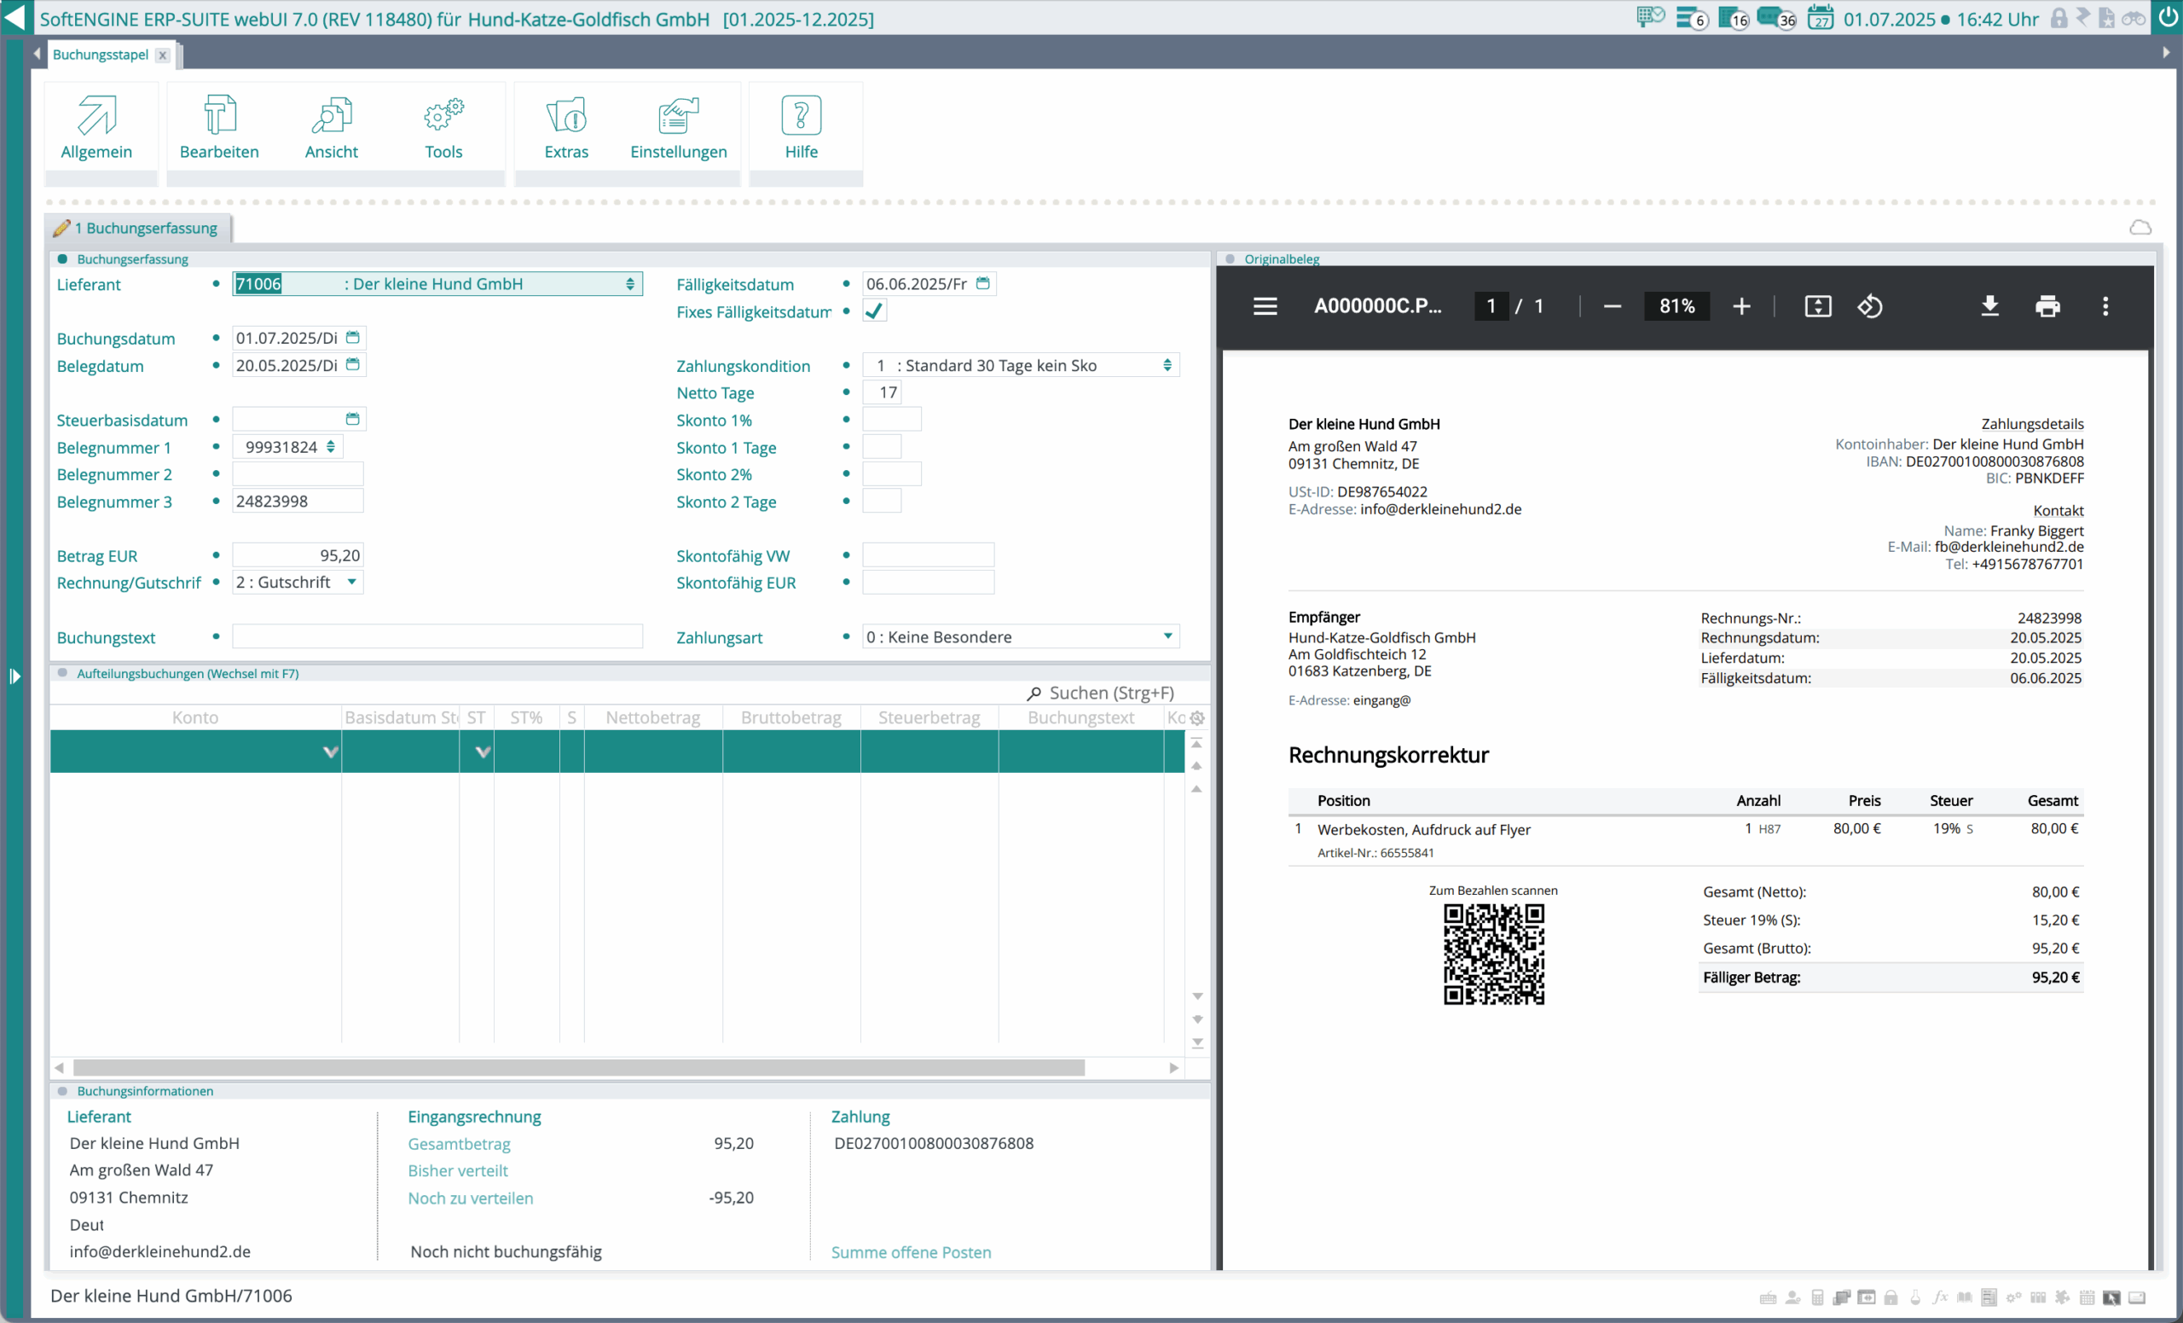Click the Netto Tage field
The height and width of the screenshot is (1323, 2183).
point(882,392)
